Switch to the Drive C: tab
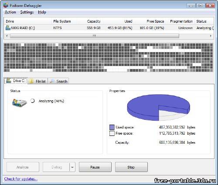Screen dimensions: 218x185 pos(16,81)
